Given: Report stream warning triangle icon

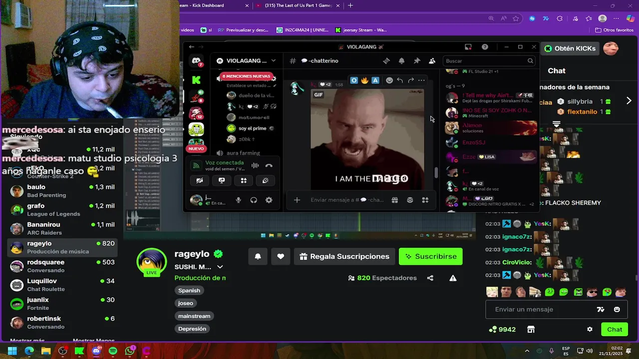Looking at the screenshot, I should coord(453,278).
